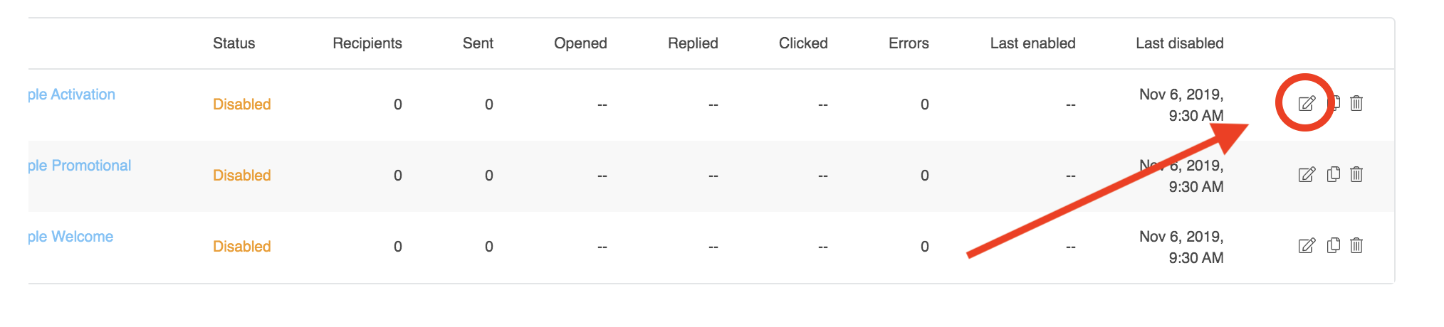Open editor for the Welcome campaign

pos(1306,246)
